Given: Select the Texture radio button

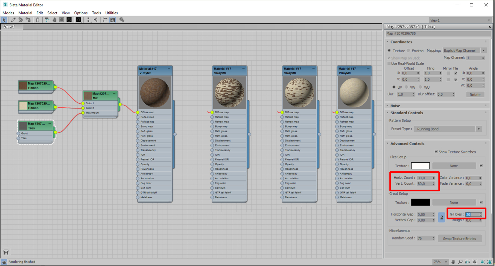Looking at the screenshot, I should 389,51.
